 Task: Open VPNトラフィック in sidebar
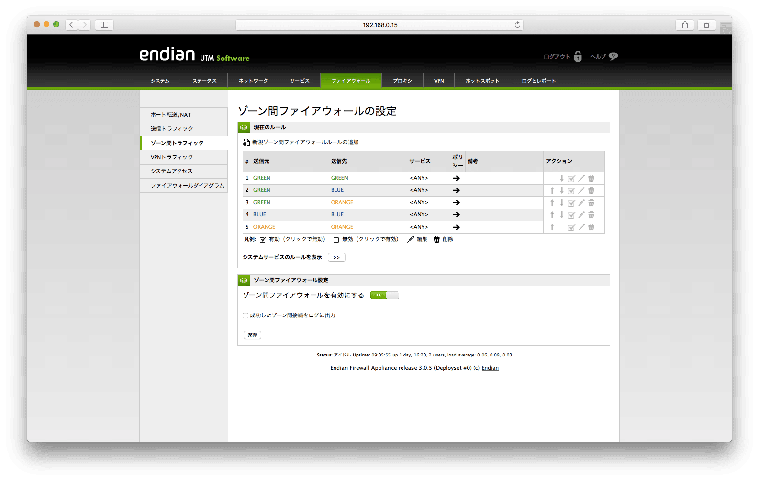click(184, 157)
